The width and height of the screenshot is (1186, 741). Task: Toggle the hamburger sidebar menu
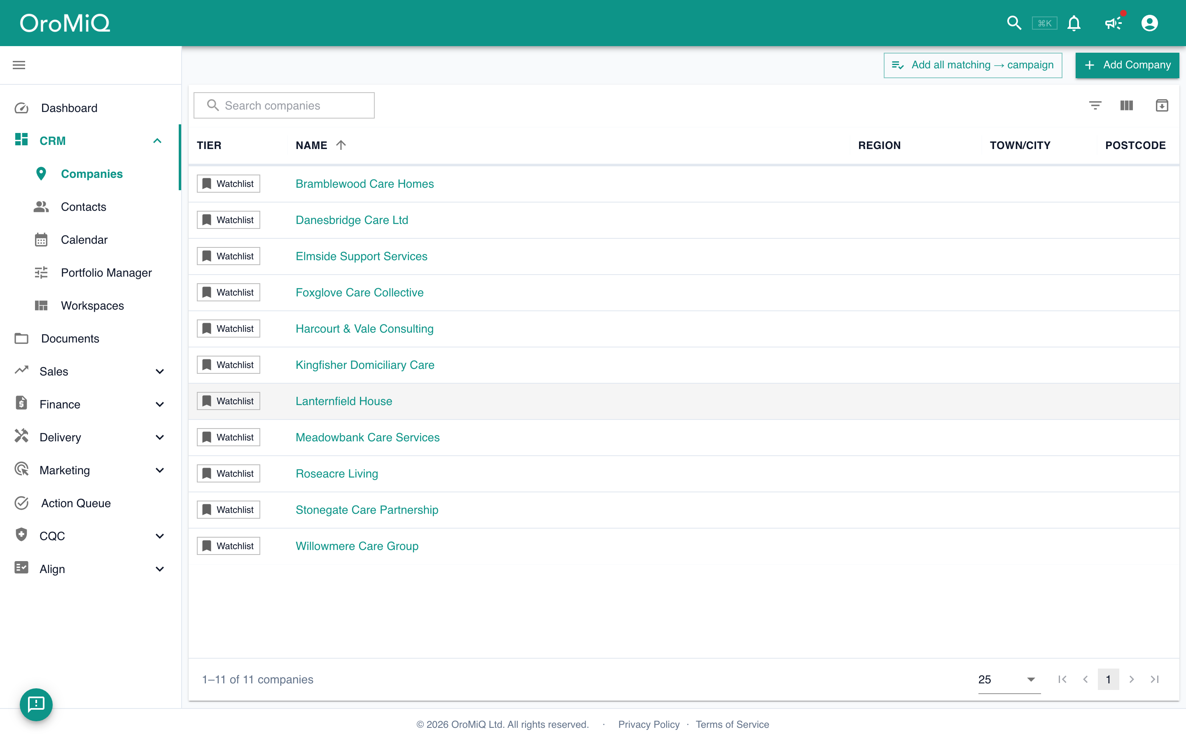pyautogui.click(x=19, y=65)
